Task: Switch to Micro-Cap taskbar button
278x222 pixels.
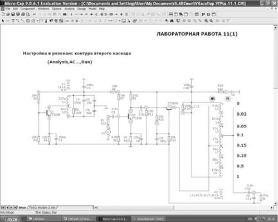Action: (x=114, y=219)
